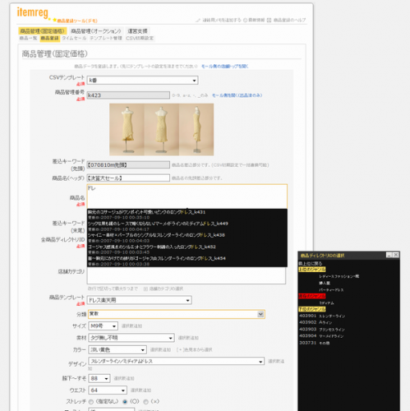This screenshot has width=410, height=411.
Task: Click the right dress photo thumbnail
Action: pos(196,129)
